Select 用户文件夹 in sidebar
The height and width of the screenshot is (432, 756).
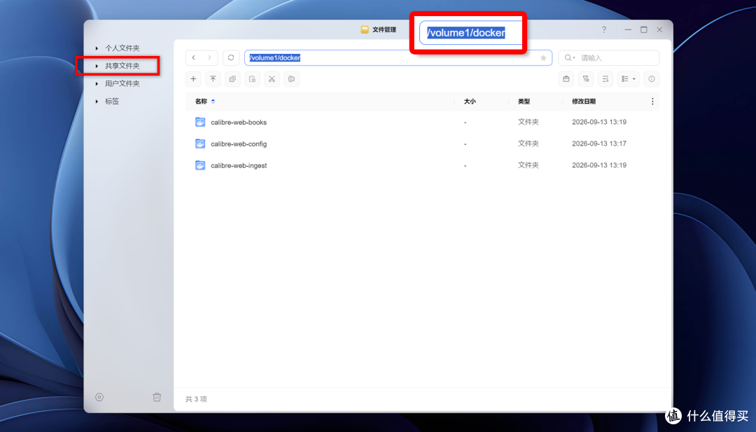coord(122,84)
